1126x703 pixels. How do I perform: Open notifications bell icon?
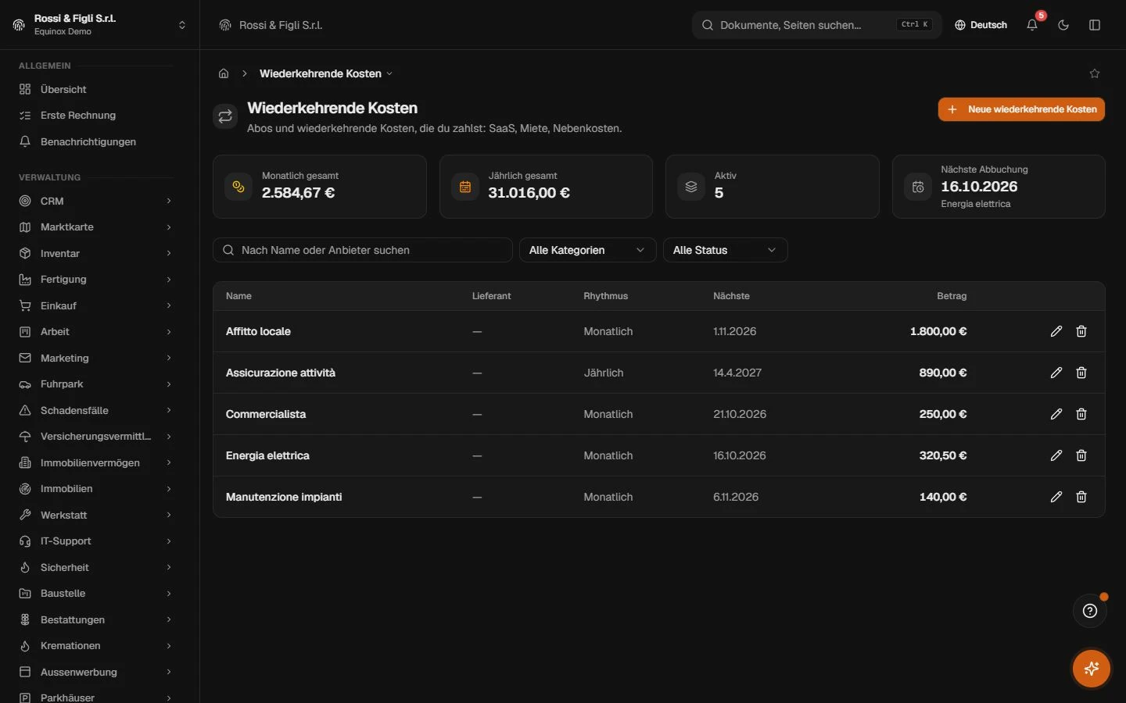click(x=1032, y=25)
